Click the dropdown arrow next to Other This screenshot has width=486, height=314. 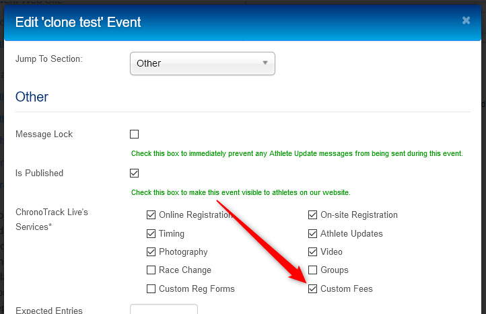(x=265, y=63)
